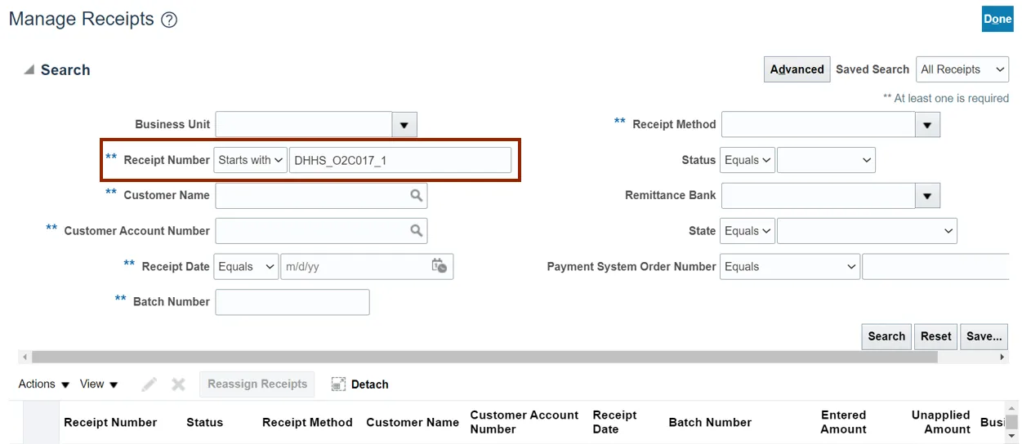The image size is (1022, 444).
Task: Open the Business Unit dropdown arrow
Action: pos(404,125)
